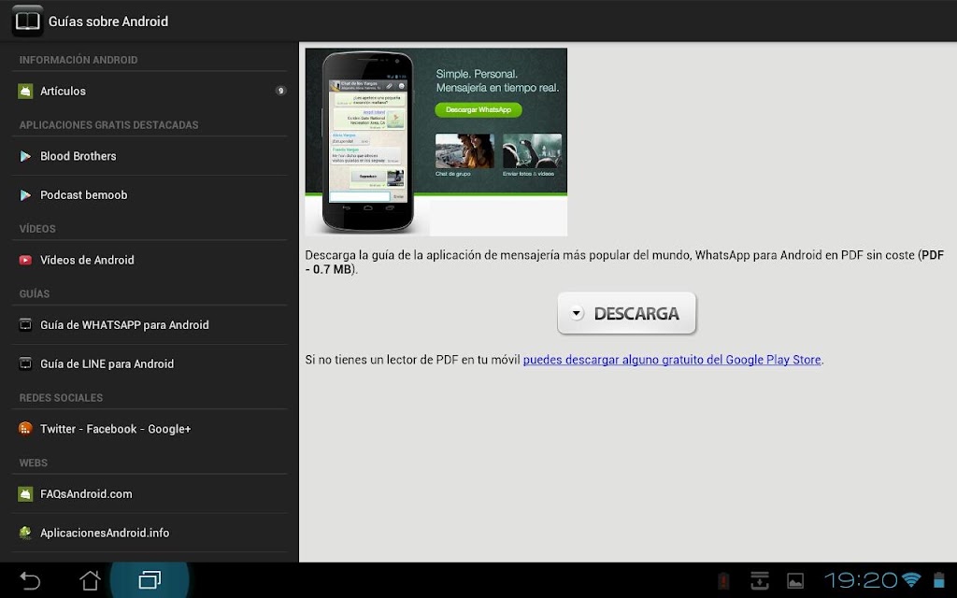This screenshot has height=598, width=957.
Task: Tap the WhatsApp guide tablet icon
Action: [x=25, y=324]
